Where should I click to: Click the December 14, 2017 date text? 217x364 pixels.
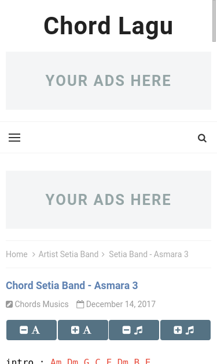(x=121, y=304)
